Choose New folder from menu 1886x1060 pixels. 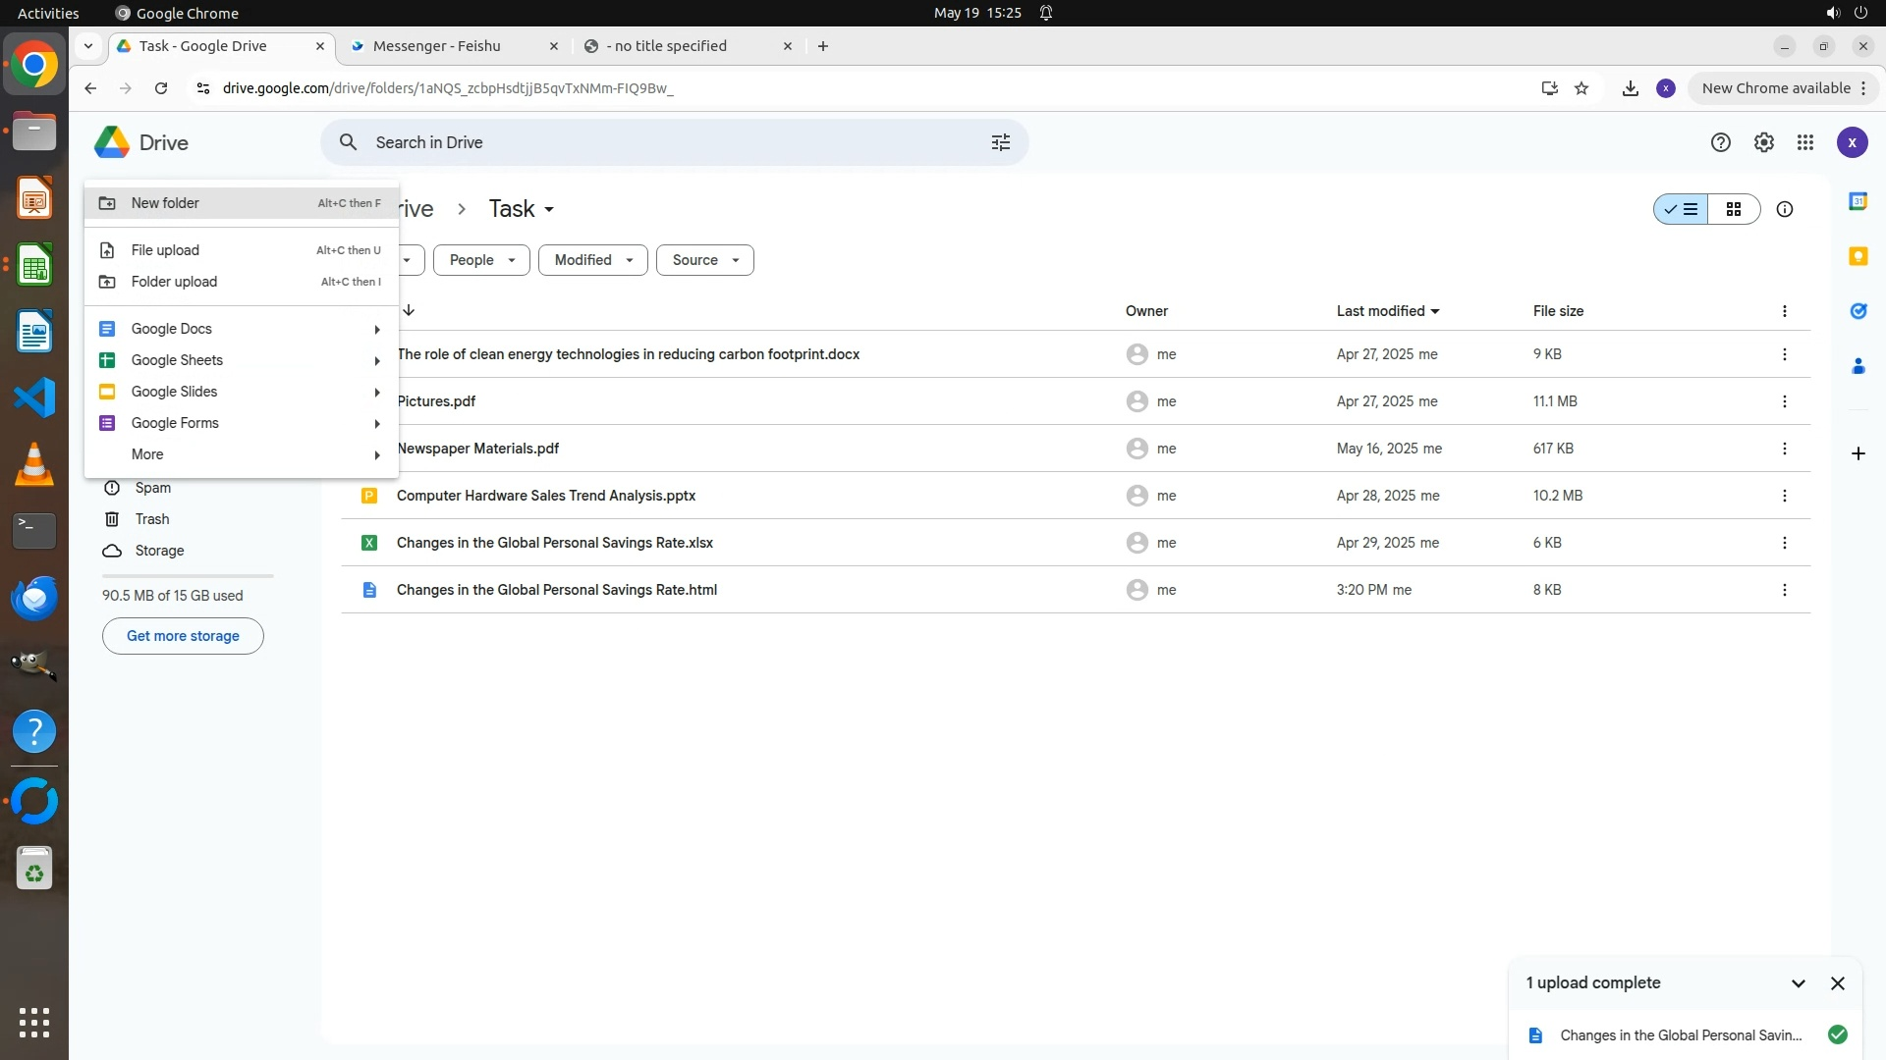165,203
